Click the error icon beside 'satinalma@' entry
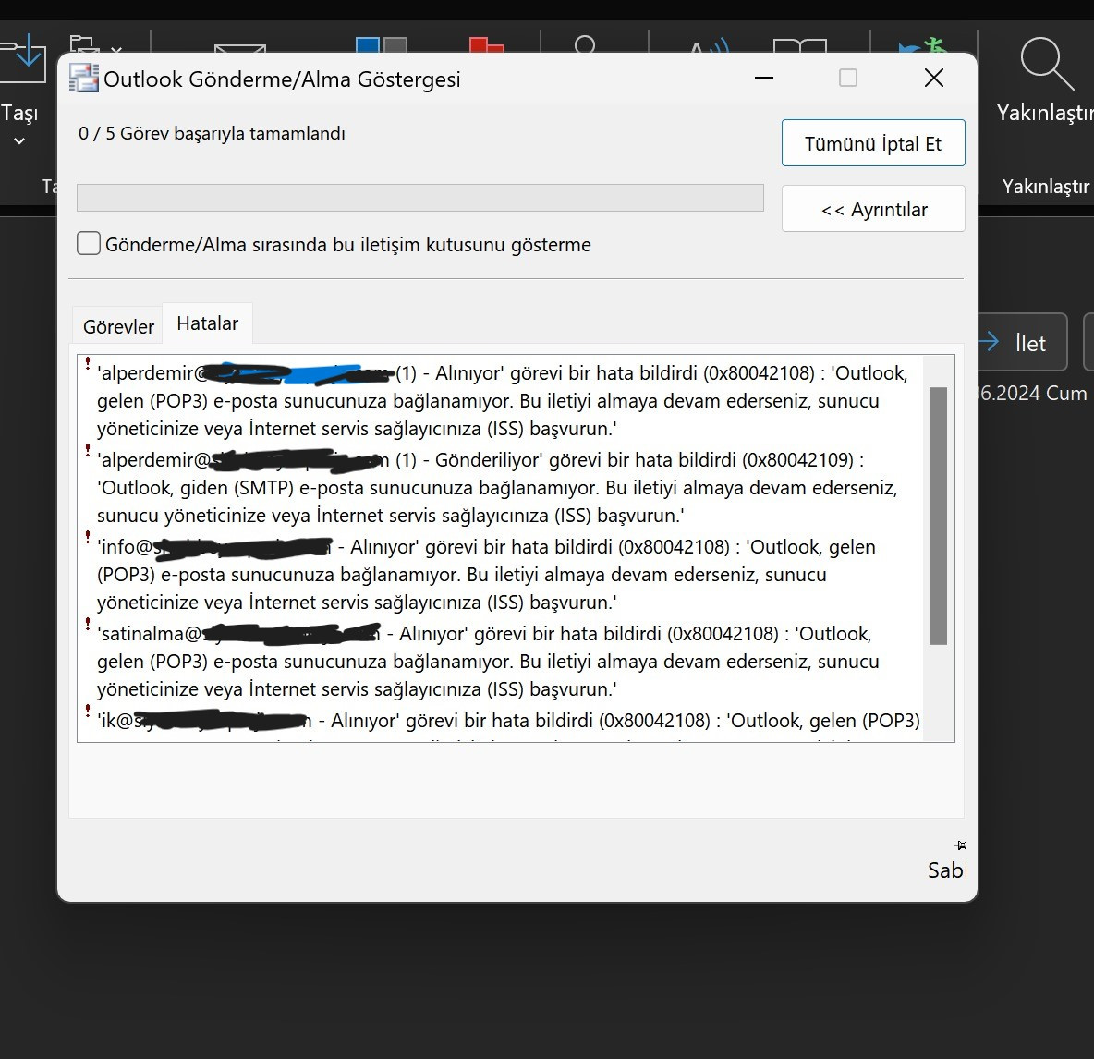The width and height of the screenshot is (1094, 1059). [88, 624]
